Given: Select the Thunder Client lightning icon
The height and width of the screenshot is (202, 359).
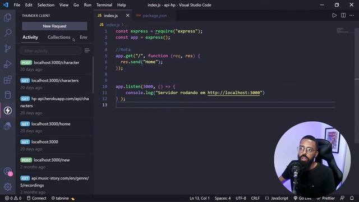Looking at the screenshot, I should (7, 111).
